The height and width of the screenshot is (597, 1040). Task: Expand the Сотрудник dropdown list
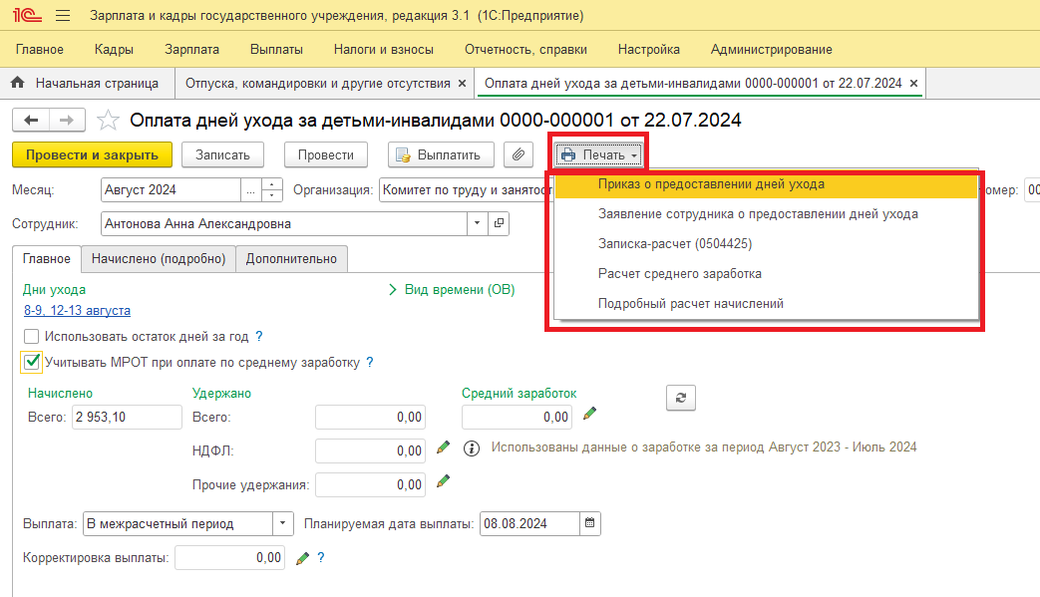[477, 223]
